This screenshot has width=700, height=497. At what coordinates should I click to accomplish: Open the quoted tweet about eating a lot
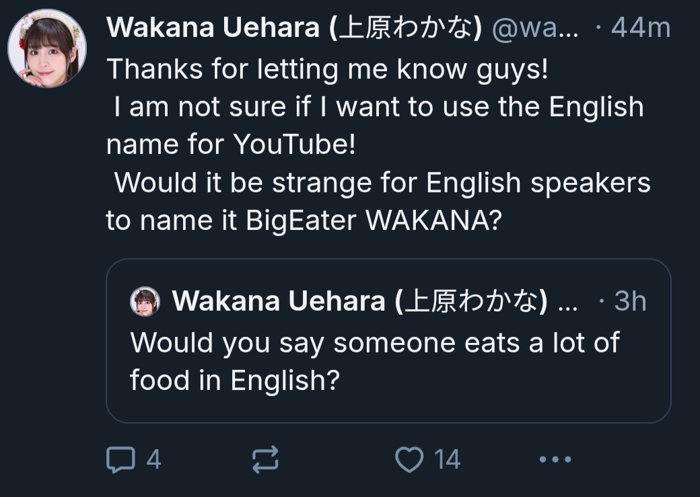point(388,363)
